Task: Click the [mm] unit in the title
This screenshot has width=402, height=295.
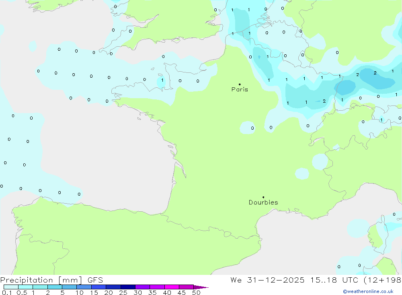Action: click(70, 280)
